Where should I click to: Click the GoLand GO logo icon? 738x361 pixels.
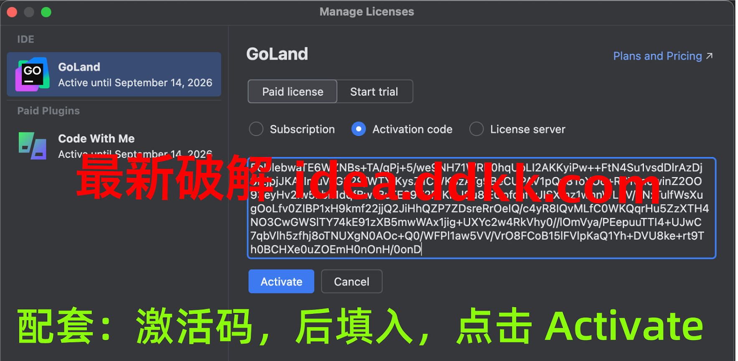32,74
